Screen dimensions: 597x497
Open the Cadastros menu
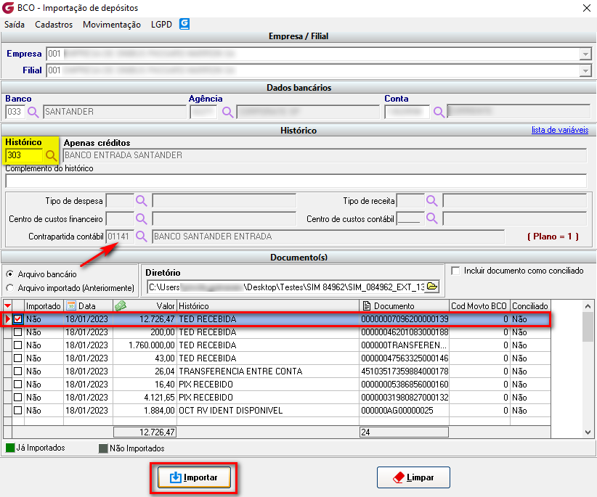[54, 25]
